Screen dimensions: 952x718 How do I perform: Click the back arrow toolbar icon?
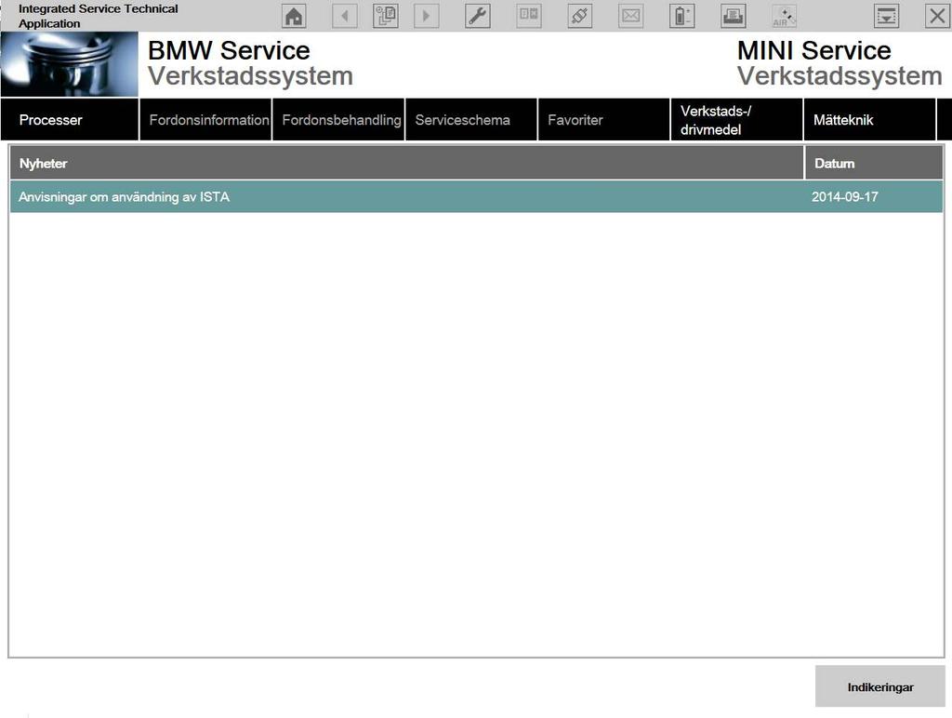click(345, 16)
